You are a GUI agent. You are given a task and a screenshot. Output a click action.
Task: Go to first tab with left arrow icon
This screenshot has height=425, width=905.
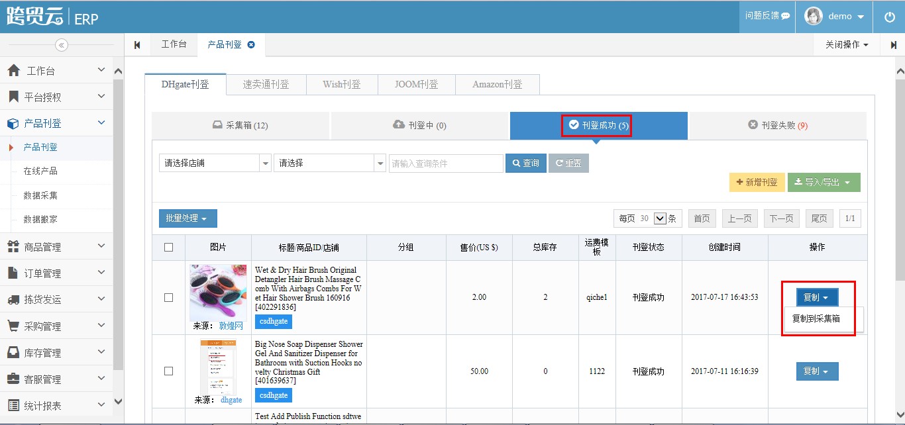137,45
